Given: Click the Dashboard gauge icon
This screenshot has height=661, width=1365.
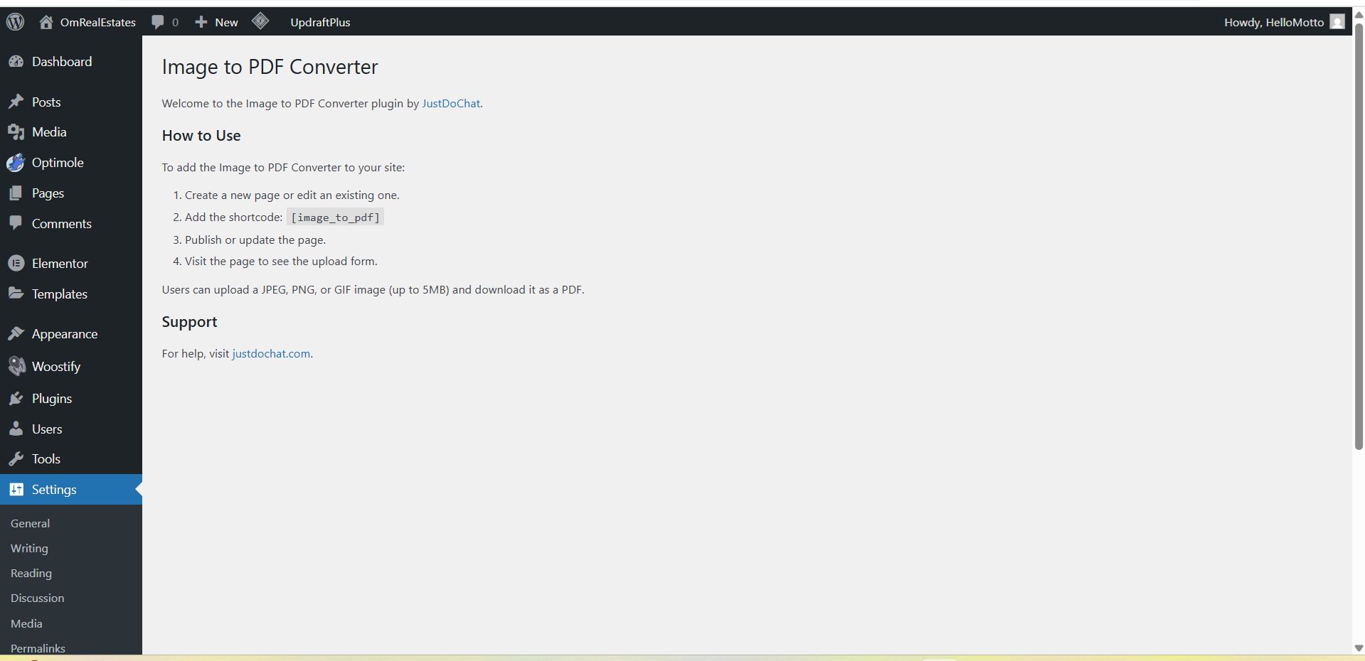Looking at the screenshot, I should [16, 62].
